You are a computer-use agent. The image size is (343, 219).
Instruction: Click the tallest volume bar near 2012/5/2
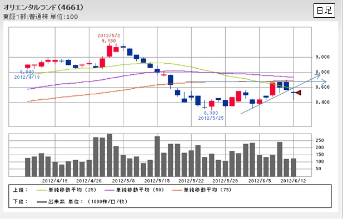tap(110, 155)
